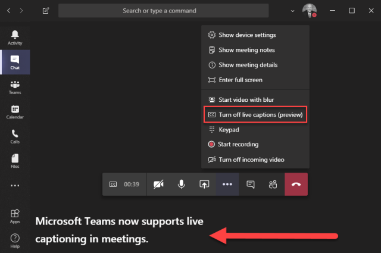Expand the dropdown chevron beside profile picture
The width and height of the screenshot is (381, 253).
(x=292, y=11)
